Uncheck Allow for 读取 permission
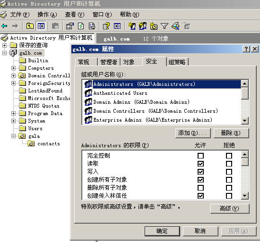260x242 pixels. point(200,164)
